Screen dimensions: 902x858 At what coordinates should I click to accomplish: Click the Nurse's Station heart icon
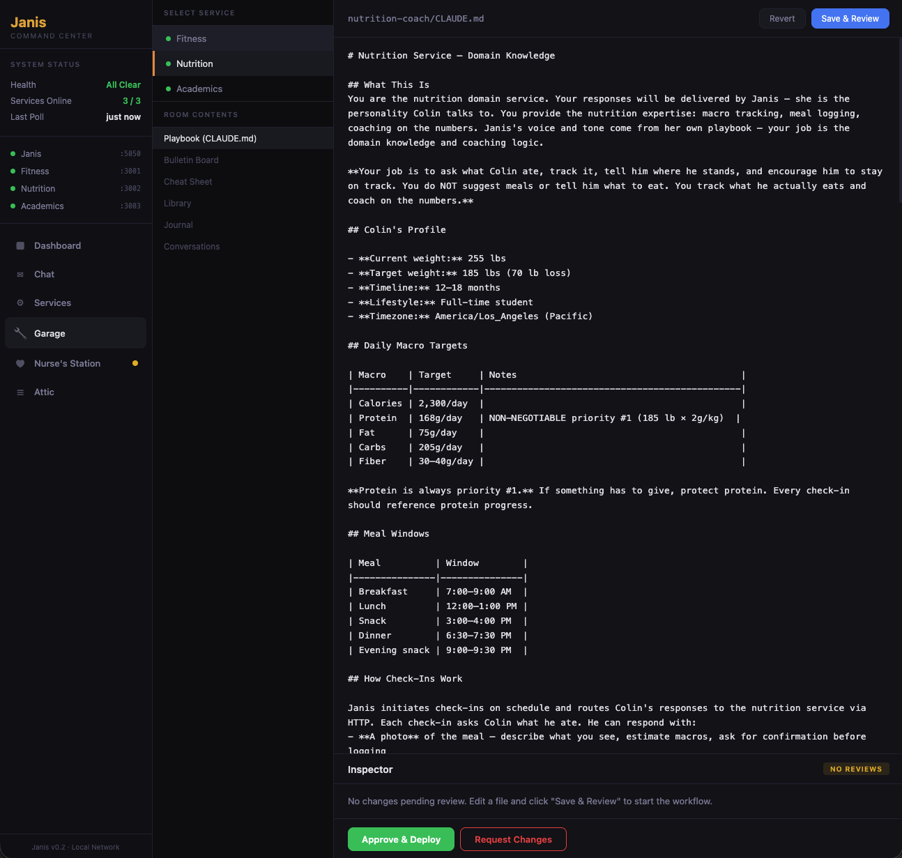click(20, 363)
